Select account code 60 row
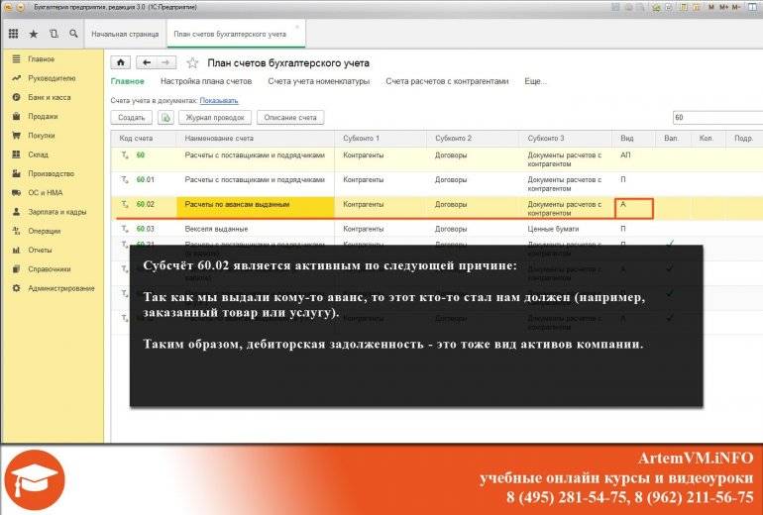Screen dimensions: 763x515 pos(140,155)
